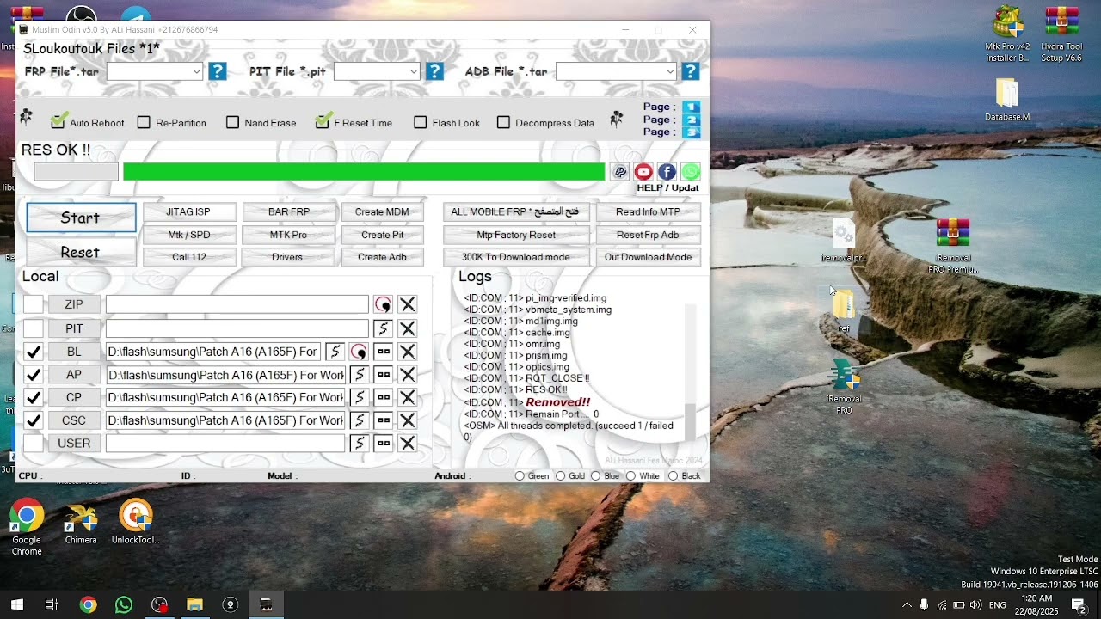Open File Explorer from the taskbar
The height and width of the screenshot is (619, 1101).
194,605
